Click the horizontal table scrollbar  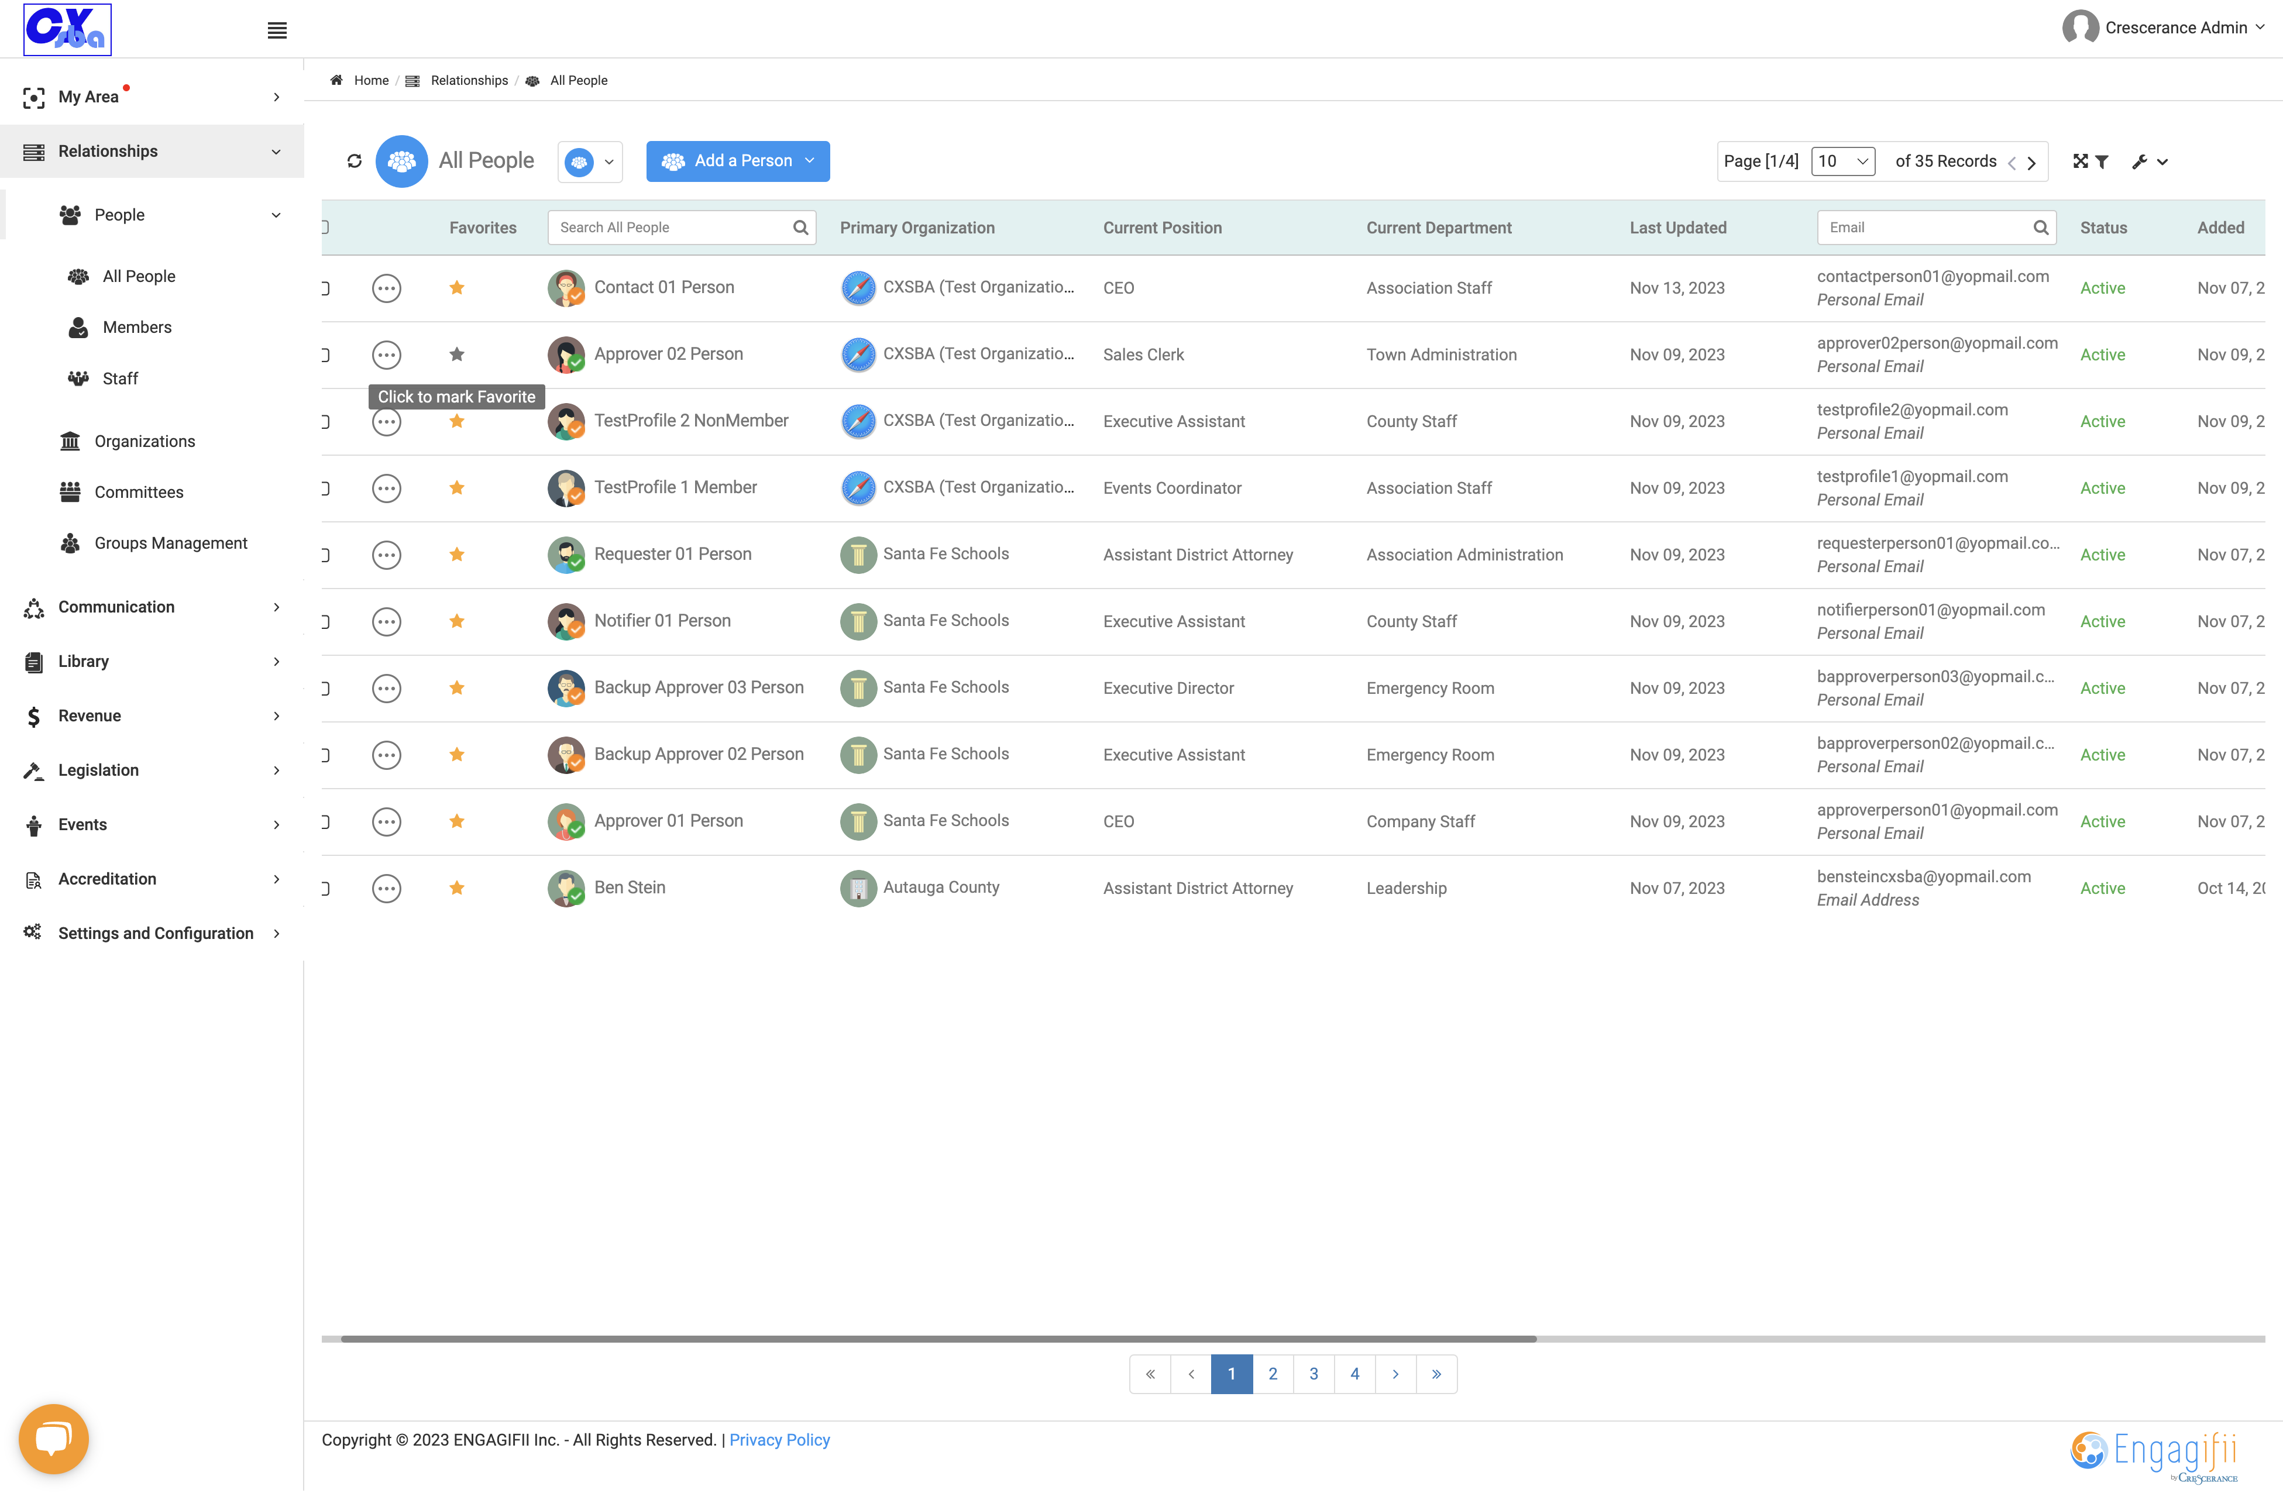point(938,1339)
